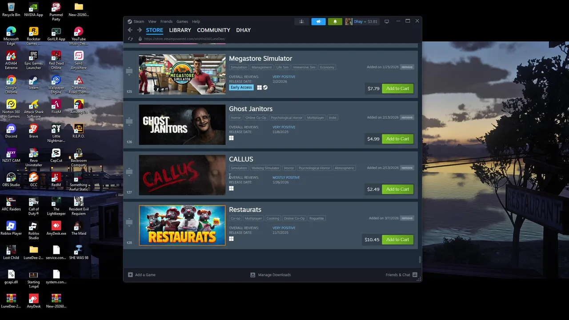Remove CALLUS from wishlist
569x320 pixels.
(407, 168)
